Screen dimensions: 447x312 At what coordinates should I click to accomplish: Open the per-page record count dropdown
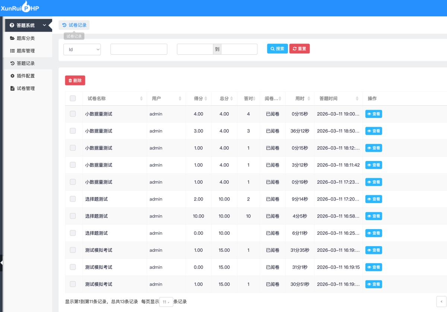(x=166, y=302)
